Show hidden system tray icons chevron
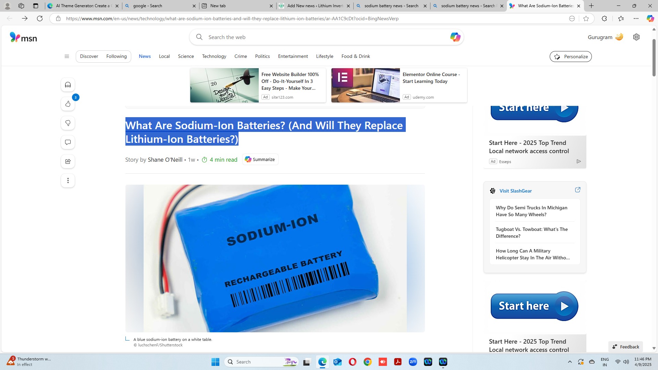 570,362
